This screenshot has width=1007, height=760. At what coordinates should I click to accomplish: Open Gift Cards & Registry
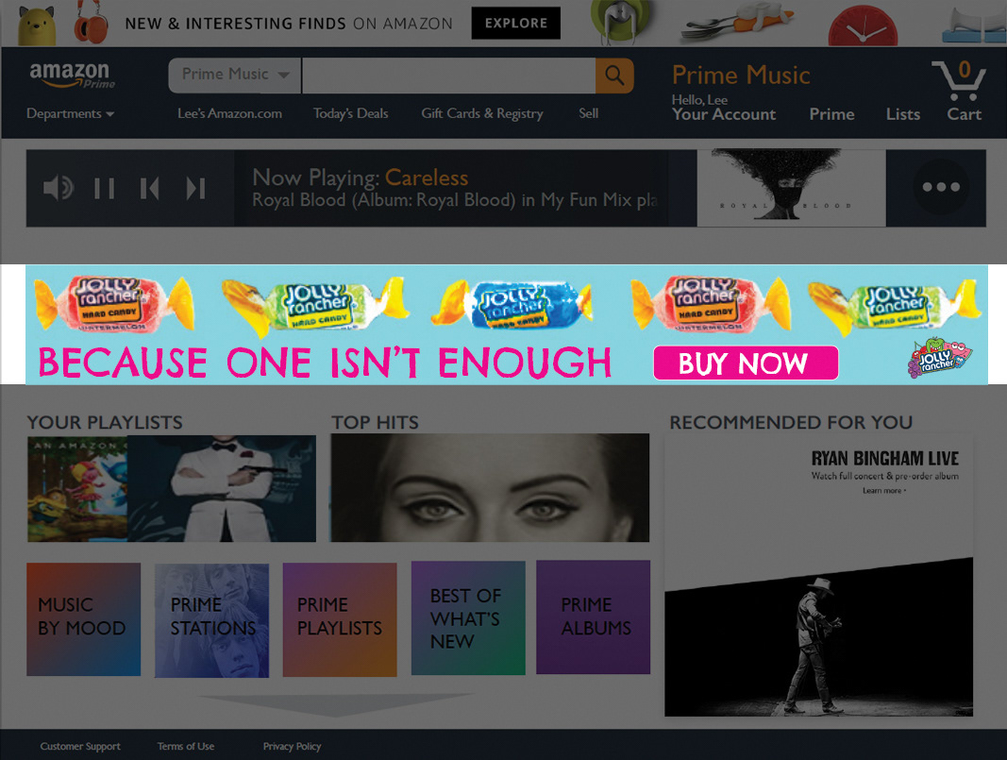point(481,113)
